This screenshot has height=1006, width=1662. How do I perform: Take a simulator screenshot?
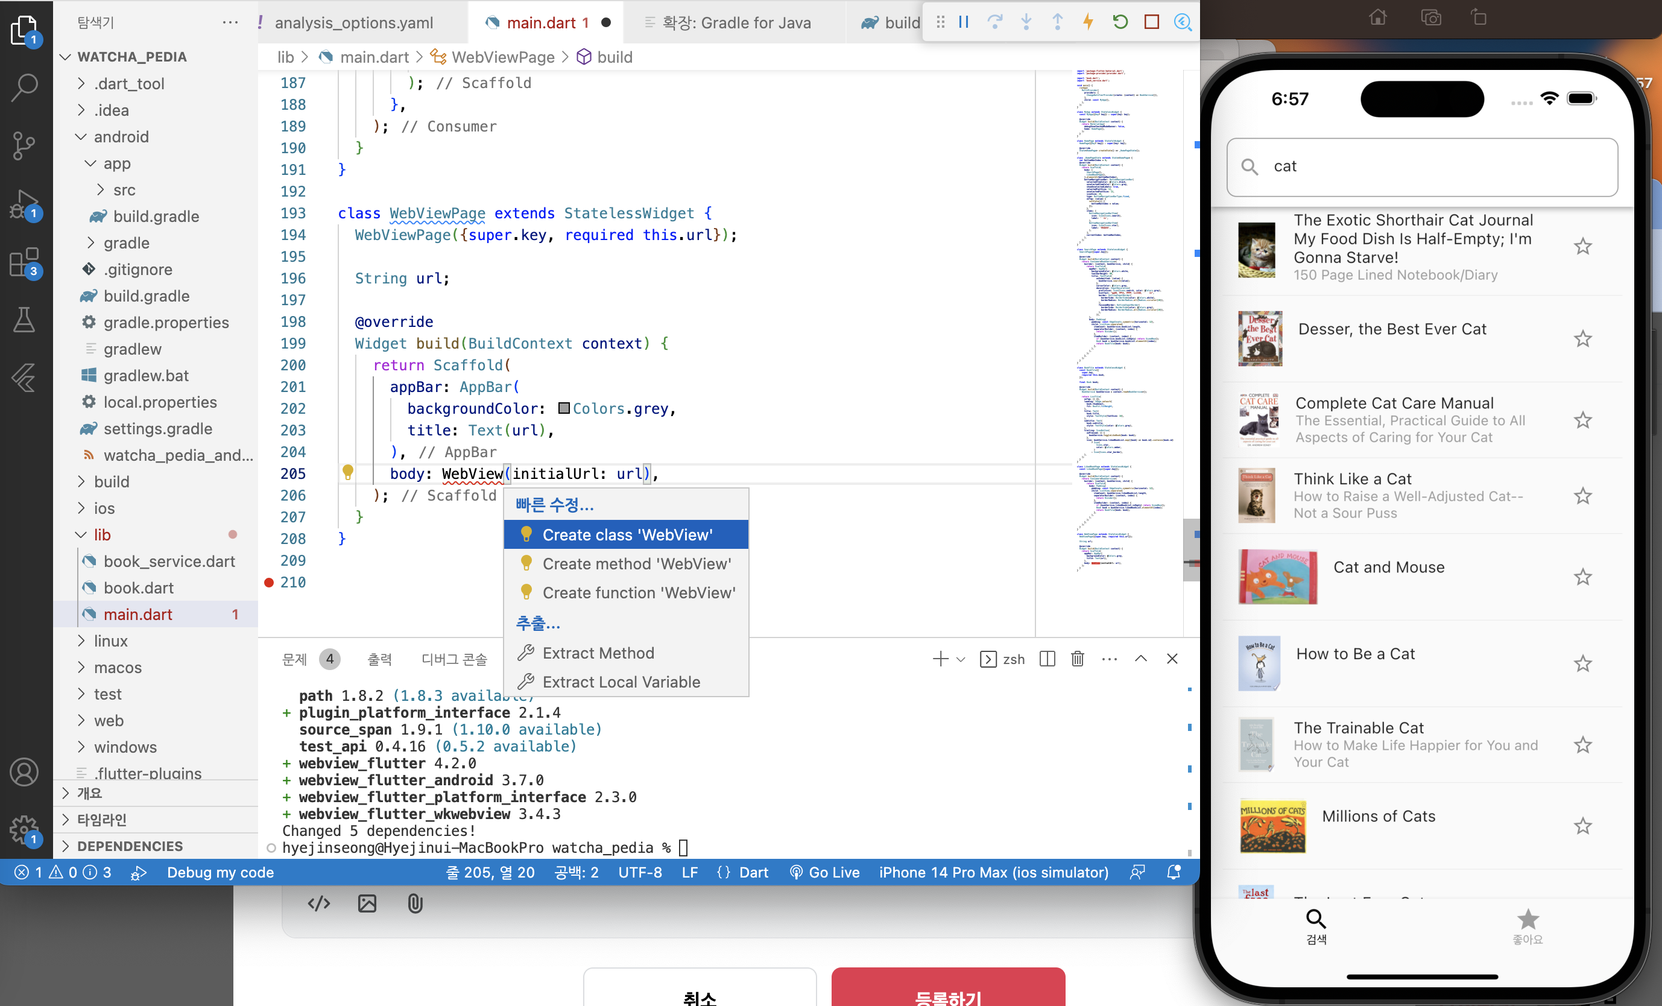(x=1430, y=17)
